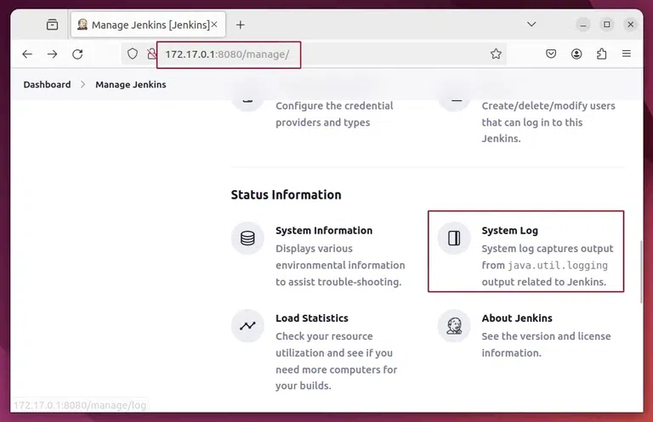The image size is (653, 422).
Task: Open the Load Statistics link
Action: pyautogui.click(x=312, y=318)
